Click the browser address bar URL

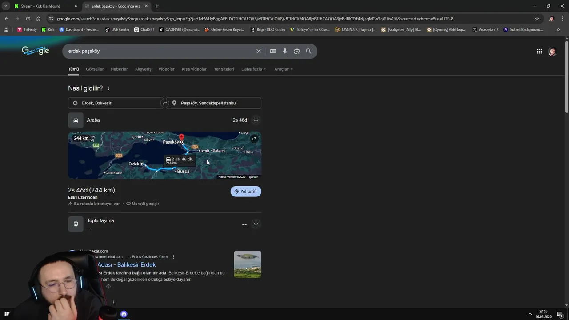(x=255, y=19)
